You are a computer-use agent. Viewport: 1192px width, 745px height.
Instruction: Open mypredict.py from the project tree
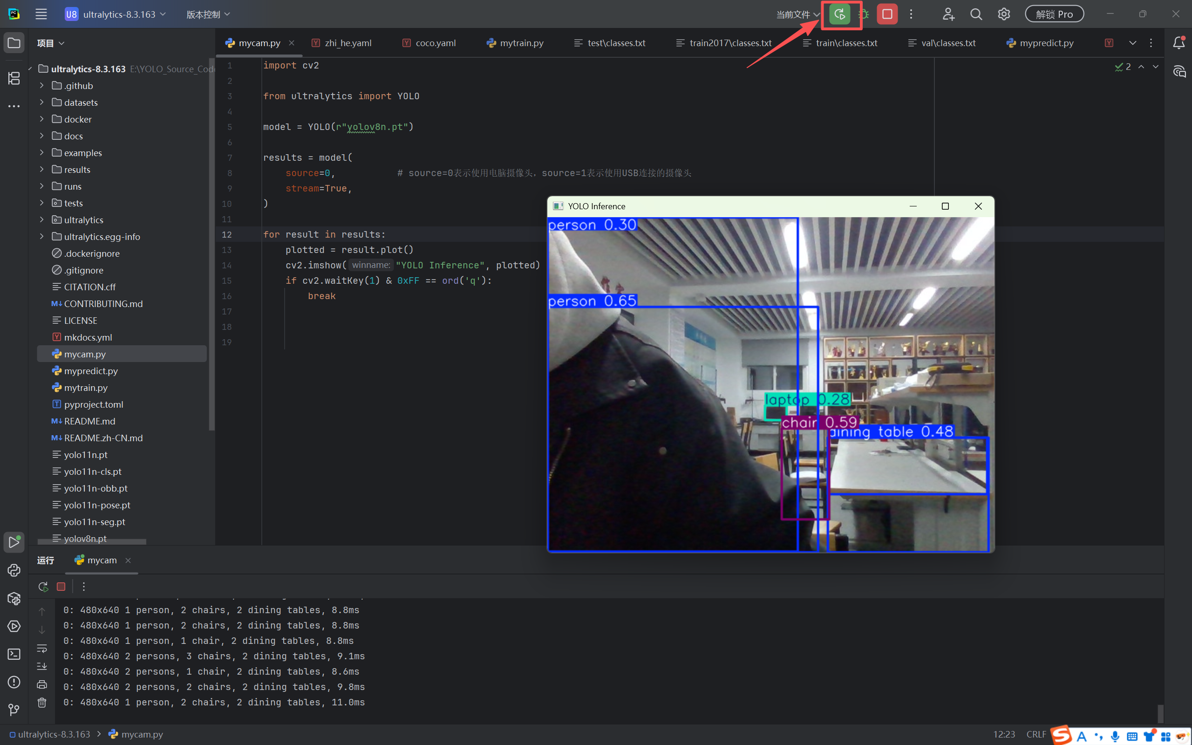coord(91,370)
